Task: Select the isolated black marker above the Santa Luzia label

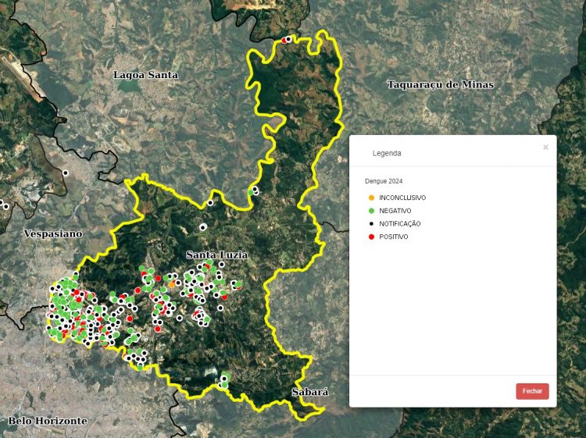Action: [202, 227]
